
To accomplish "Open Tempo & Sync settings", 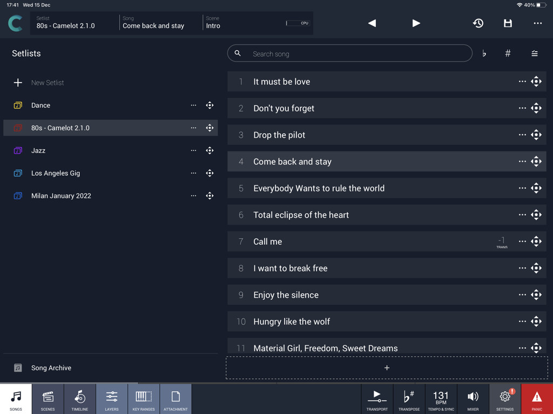I will (x=441, y=399).
